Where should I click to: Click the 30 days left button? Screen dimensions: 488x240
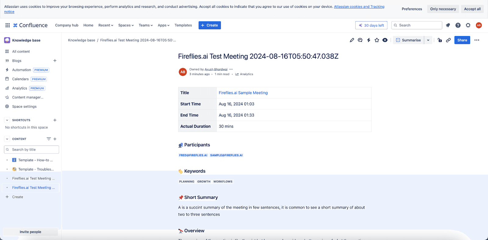pos(371,25)
